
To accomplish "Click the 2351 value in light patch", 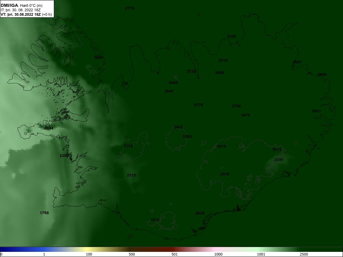I will 279,160.
